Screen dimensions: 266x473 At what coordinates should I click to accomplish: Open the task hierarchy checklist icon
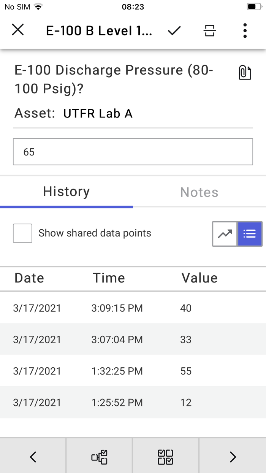click(99, 457)
